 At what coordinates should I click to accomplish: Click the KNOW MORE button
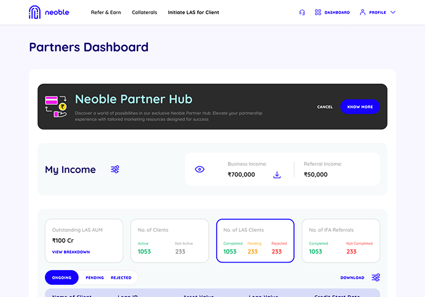click(360, 107)
